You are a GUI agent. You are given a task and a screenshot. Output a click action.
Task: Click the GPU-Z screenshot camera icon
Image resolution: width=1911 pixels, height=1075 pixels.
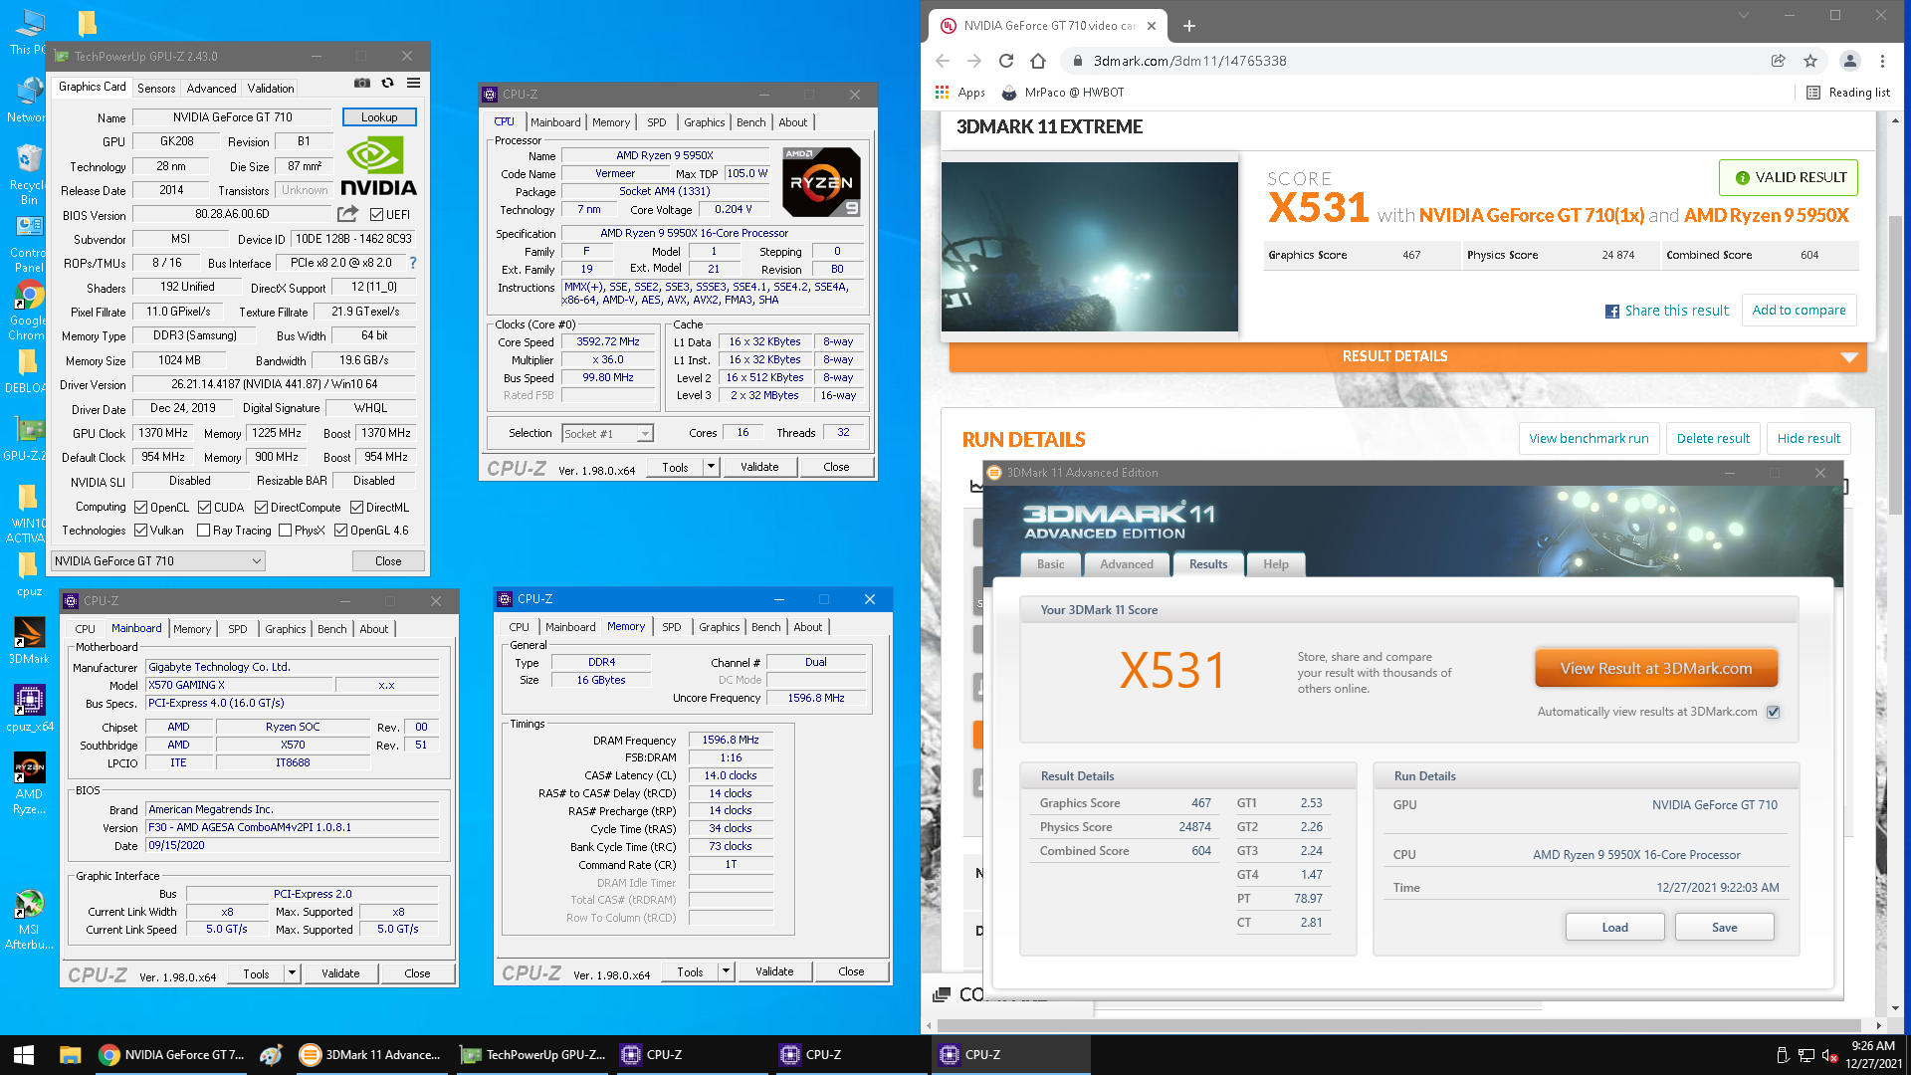[x=362, y=84]
